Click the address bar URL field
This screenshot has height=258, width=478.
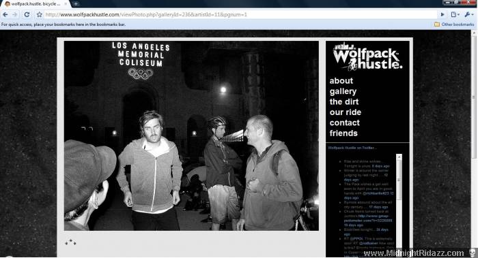[241, 14]
